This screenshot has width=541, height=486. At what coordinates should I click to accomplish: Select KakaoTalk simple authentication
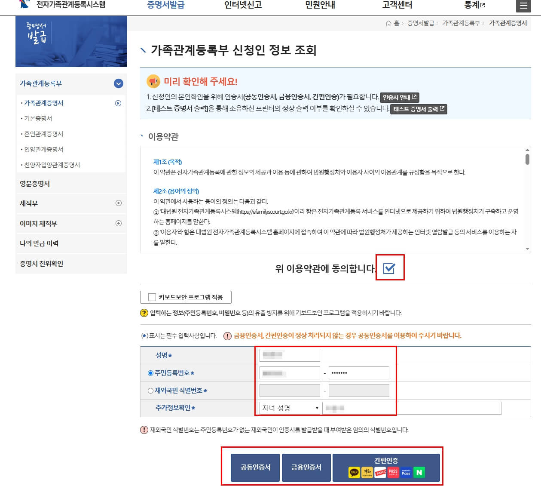354,472
